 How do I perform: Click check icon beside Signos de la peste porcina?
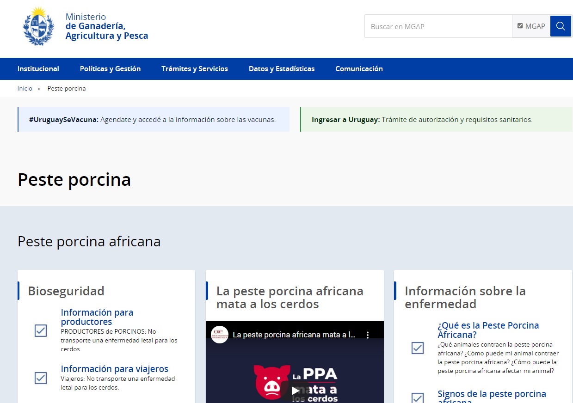[418, 397]
